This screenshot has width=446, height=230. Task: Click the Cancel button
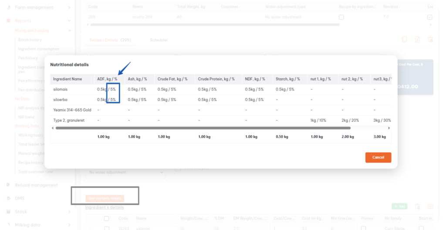click(378, 157)
